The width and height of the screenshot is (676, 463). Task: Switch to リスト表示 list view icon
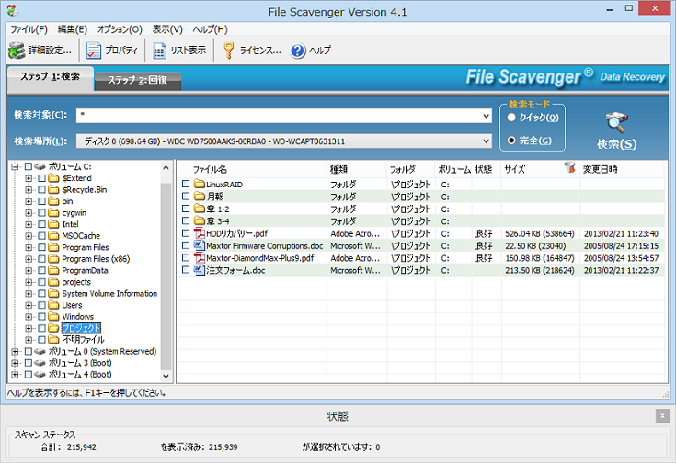(x=159, y=51)
